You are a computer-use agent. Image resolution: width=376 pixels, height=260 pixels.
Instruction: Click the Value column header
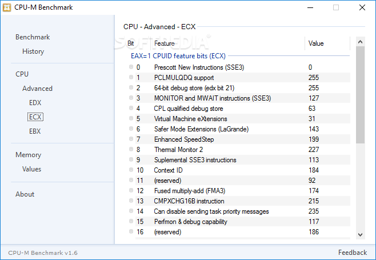click(x=316, y=43)
